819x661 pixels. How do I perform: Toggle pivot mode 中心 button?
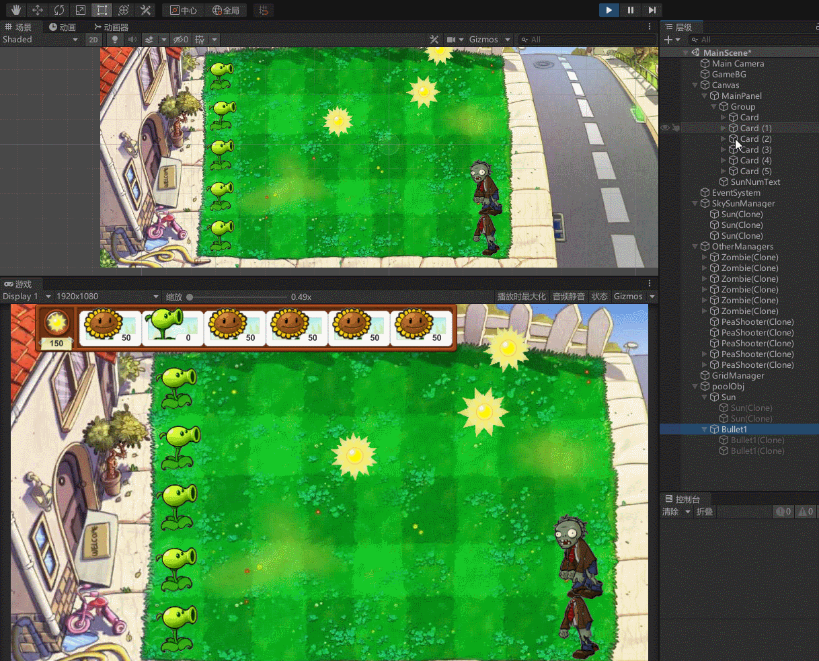[183, 10]
